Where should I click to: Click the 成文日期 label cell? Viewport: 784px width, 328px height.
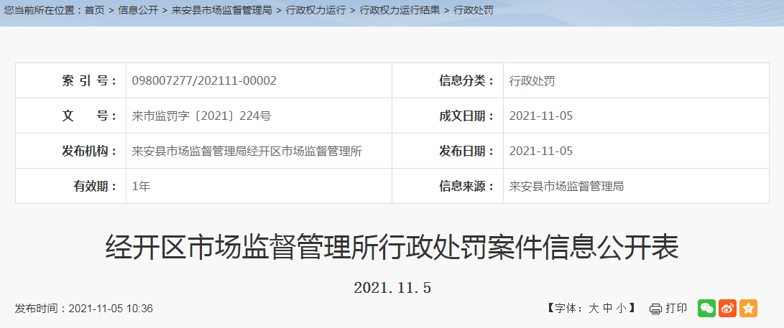(448, 116)
